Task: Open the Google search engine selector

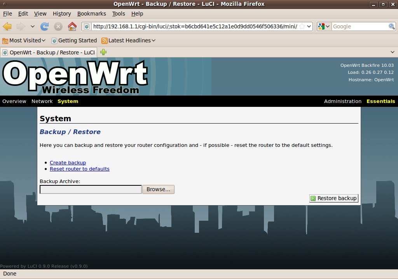Action: pyautogui.click(x=324, y=26)
